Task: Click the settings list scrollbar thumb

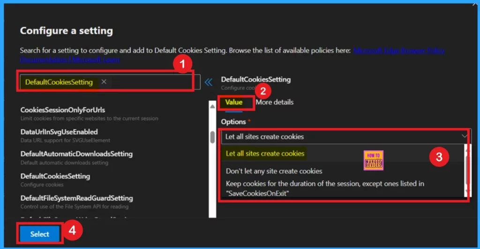Action: coord(212,137)
